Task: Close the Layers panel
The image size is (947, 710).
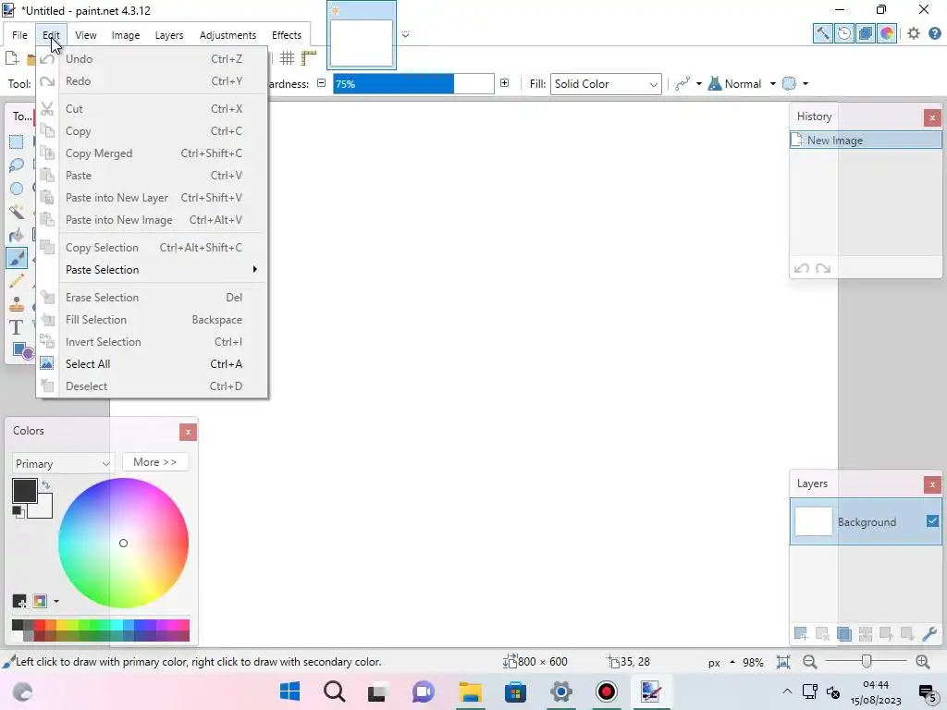Action: pyautogui.click(x=932, y=484)
